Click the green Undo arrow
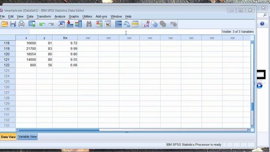The width and height of the screenshot is (270, 152). pyautogui.click(x=42, y=24)
